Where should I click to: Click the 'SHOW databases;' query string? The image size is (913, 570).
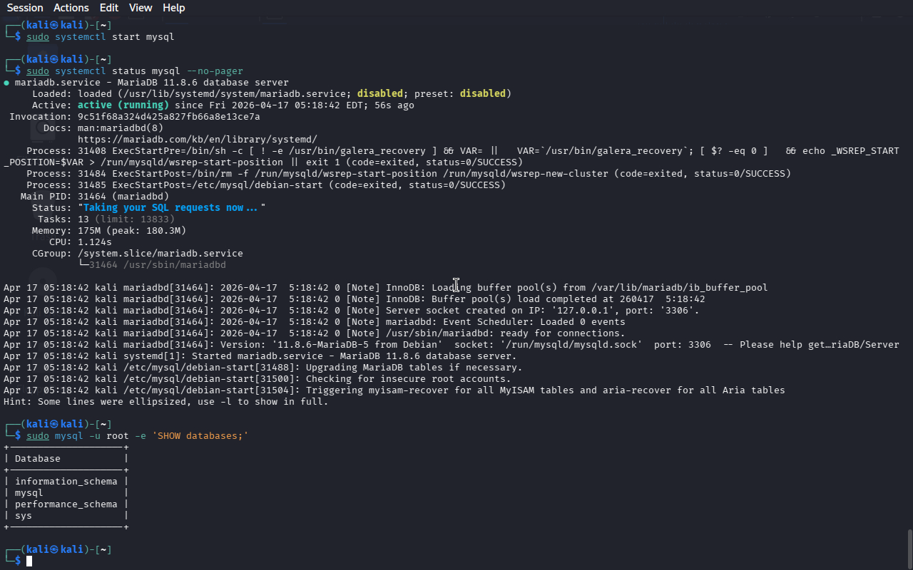pyautogui.click(x=200, y=436)
